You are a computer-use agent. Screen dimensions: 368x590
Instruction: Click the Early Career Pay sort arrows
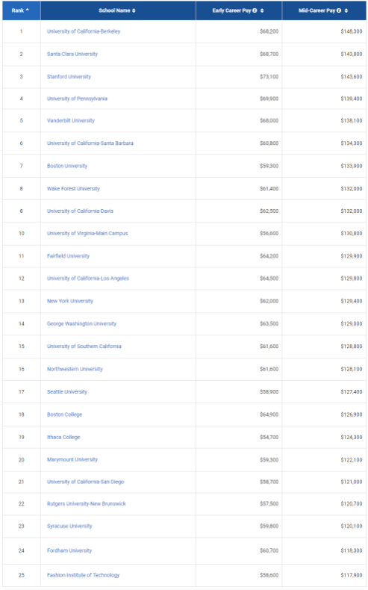click(262, 10)
